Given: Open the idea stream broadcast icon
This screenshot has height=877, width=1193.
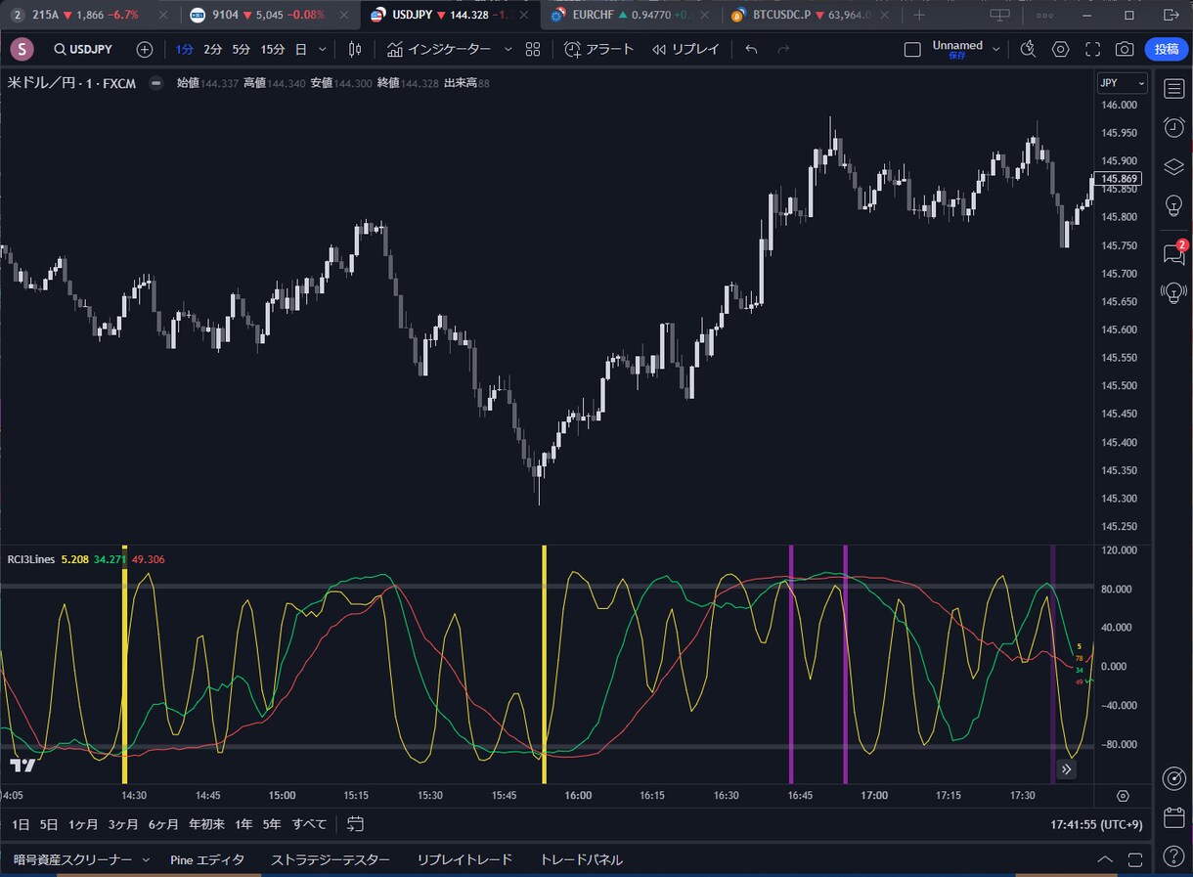Looking at the screenshot, I should pos(1174,291).
